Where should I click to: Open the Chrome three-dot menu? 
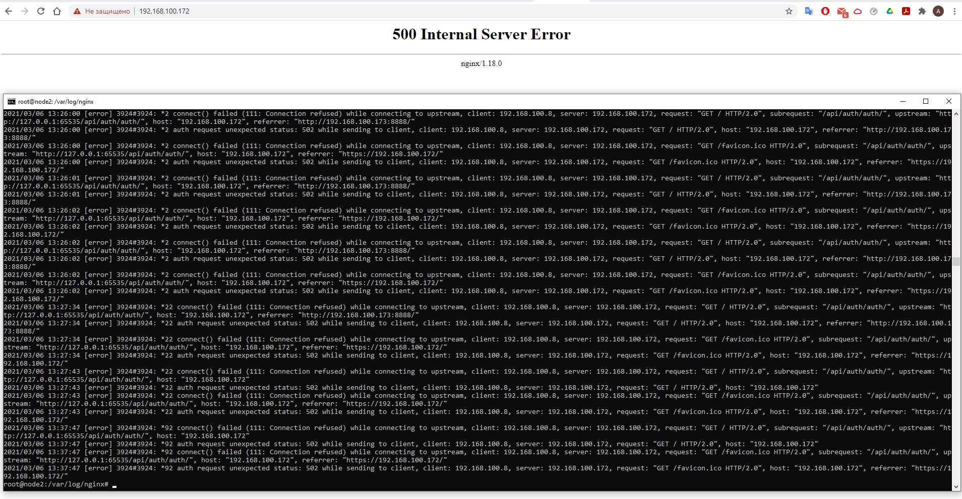954,11
